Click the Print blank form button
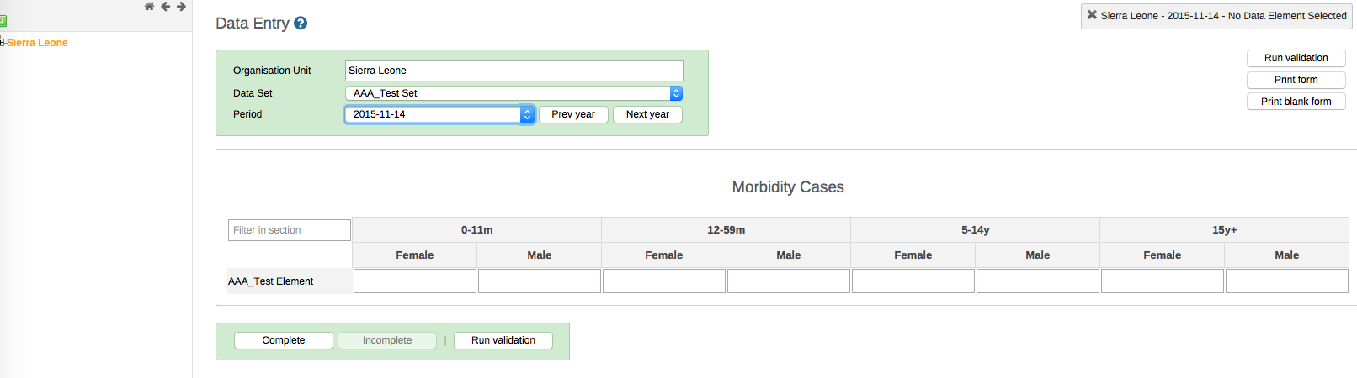Image resolution: width=1357 pixels, height=378 pixels. click(x=1296, y=102)
